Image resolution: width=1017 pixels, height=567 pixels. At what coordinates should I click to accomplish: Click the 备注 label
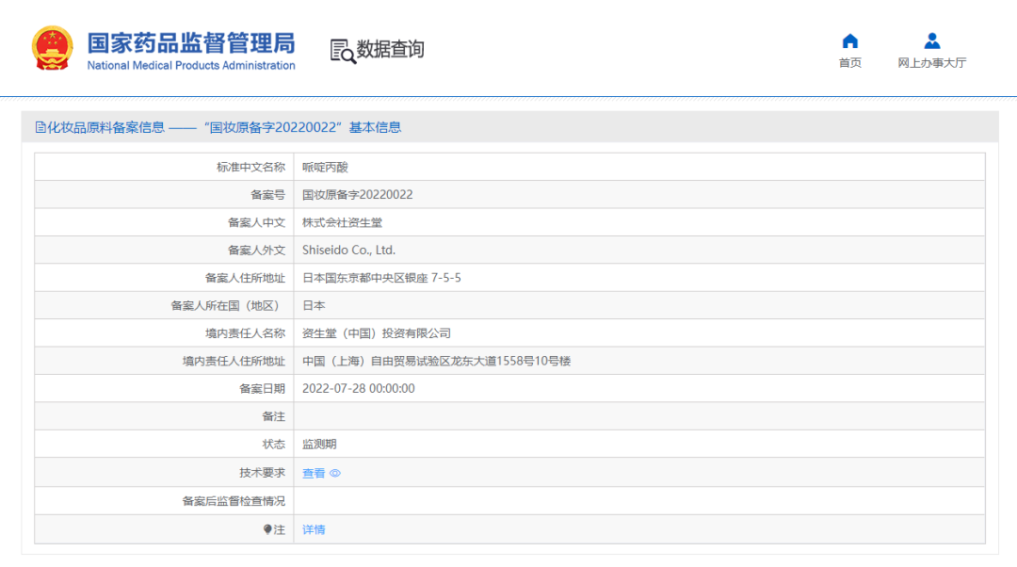tap(274, 416)
